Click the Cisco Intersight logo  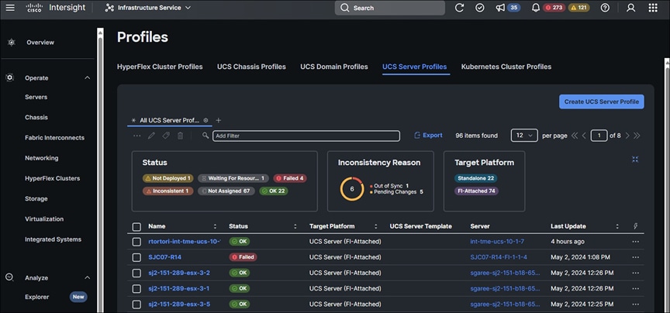(x=56, y=8)
